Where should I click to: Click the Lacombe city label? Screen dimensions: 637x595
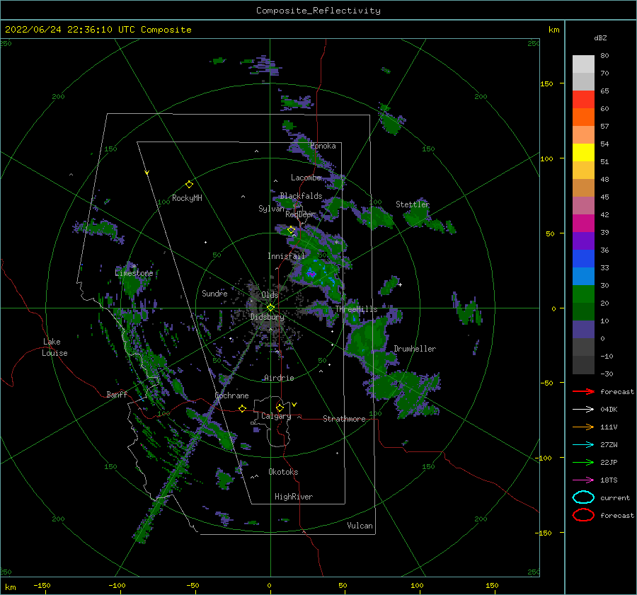(306, 178)
